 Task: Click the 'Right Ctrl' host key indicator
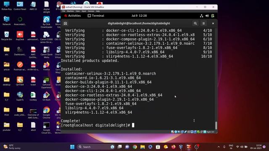(x=210, y=132)
